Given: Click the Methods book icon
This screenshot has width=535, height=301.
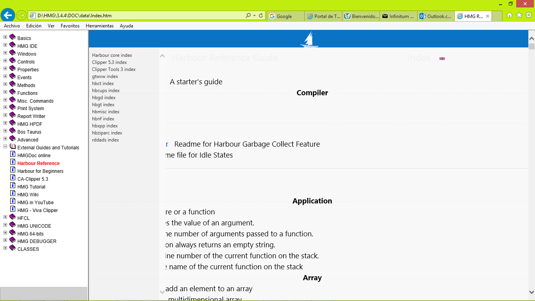Looking at the screenshot, I should click(13, 84).
